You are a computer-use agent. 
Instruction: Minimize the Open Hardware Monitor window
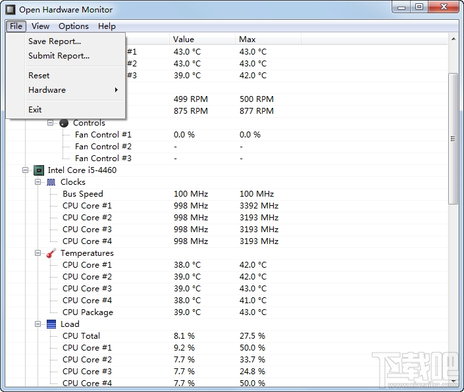pos(401,7)
